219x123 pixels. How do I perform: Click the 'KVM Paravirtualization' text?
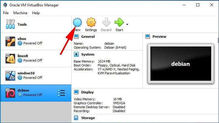tap(114, 73)
